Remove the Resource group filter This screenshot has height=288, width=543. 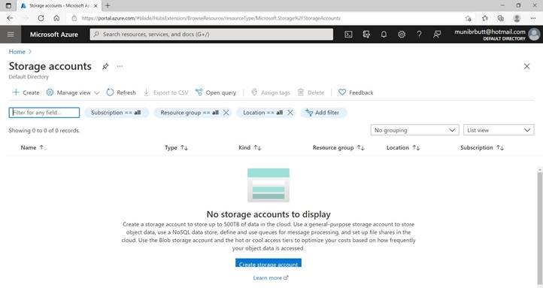point(226,113)
